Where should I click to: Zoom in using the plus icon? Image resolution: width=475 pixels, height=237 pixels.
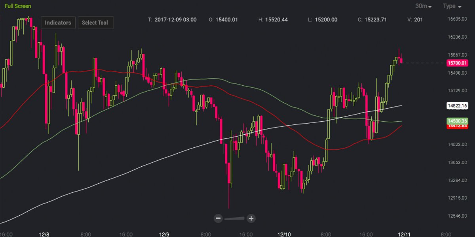tap(251, 218)
